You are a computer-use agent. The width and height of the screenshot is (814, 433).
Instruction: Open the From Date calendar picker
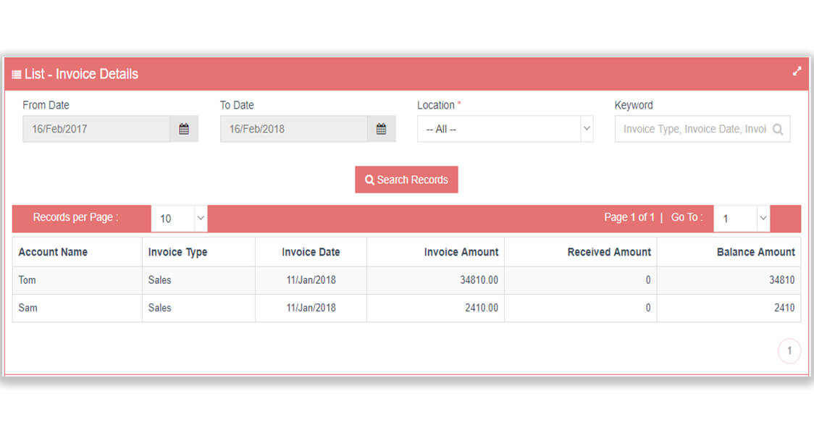point(185,128)
